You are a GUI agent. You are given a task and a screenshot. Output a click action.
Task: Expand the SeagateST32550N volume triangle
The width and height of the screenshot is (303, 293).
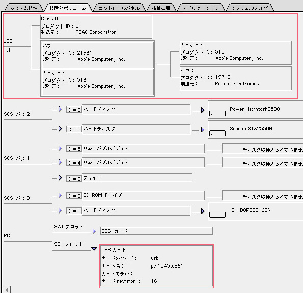[x=203, y=130]
